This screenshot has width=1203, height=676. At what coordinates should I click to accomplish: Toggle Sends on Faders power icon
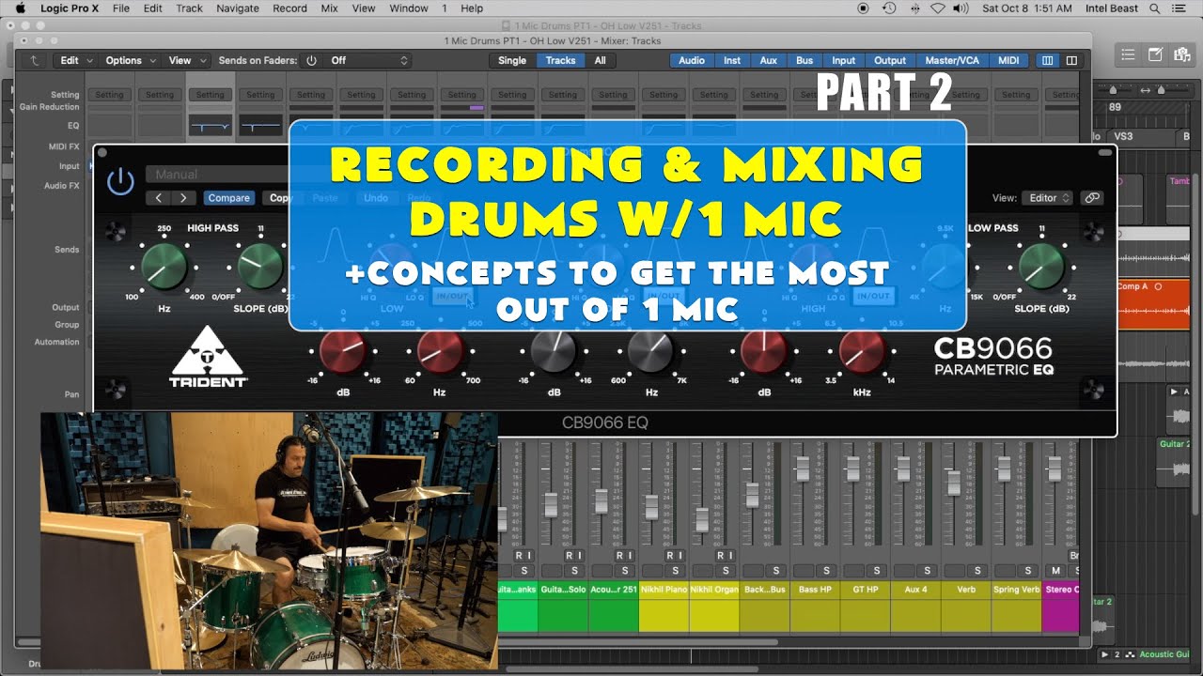coord(311,60)
